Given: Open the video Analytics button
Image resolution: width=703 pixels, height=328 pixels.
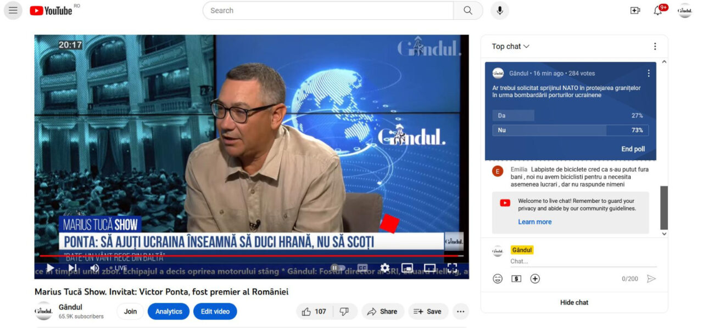Looking at the screenshot, I should (169, 312).
